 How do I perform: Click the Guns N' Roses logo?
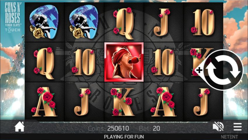click(13, 17)
